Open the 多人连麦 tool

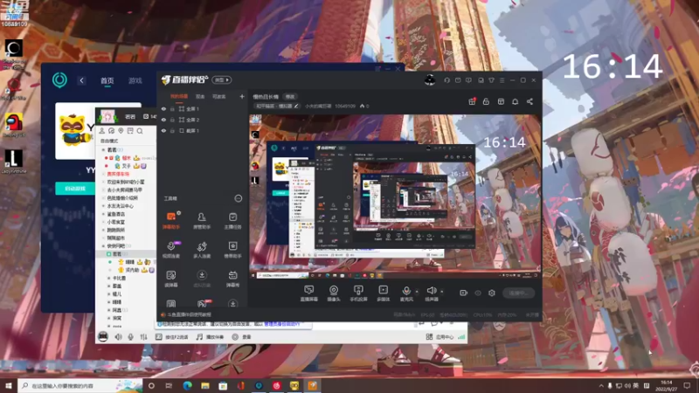(202, 250)
